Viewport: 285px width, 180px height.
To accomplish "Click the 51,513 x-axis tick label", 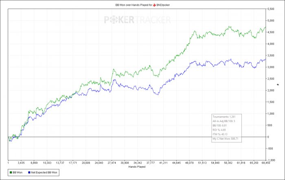I will [x=202, y=163].
